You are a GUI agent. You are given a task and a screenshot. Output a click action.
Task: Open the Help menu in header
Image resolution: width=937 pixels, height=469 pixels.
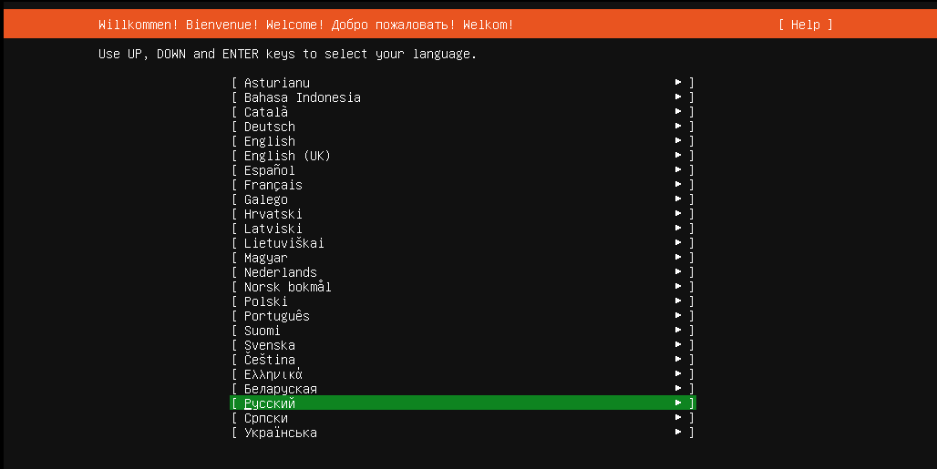click(x=805, y=25)
